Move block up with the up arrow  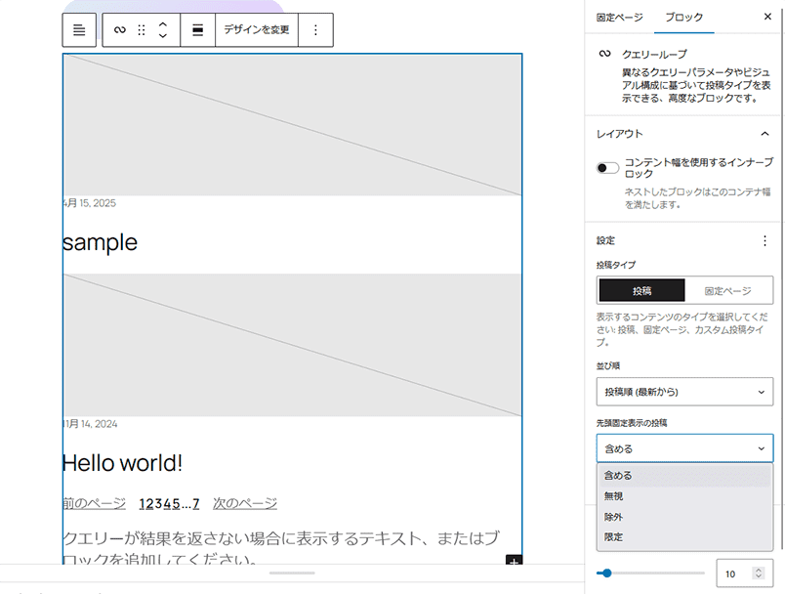(163, 23)
